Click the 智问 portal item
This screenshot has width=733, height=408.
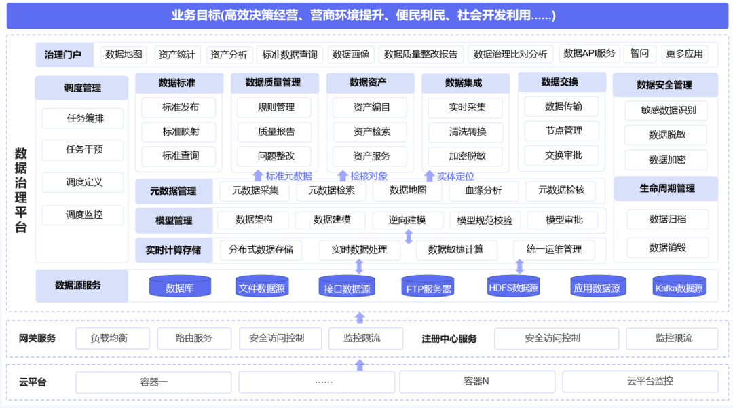[640, 53]
